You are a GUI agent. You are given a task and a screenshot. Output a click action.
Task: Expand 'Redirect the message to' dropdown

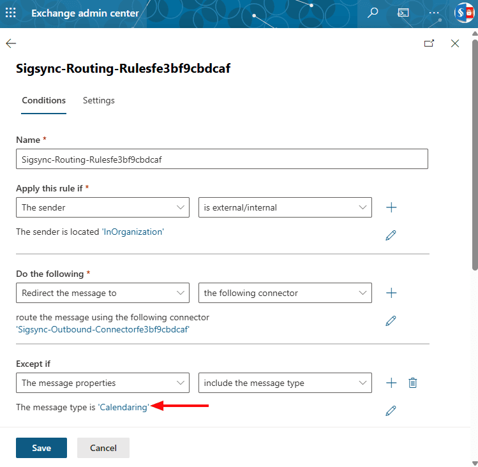103,293
